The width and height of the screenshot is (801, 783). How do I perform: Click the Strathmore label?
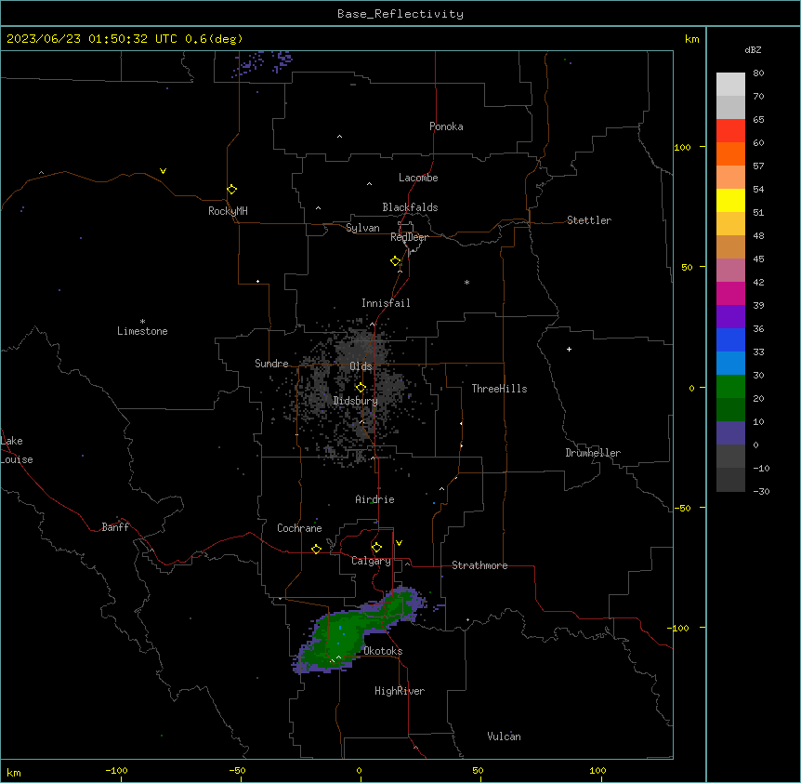coord(479,565)
